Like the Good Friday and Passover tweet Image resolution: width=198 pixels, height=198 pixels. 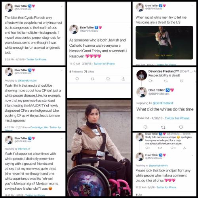[x=108, y=79]
